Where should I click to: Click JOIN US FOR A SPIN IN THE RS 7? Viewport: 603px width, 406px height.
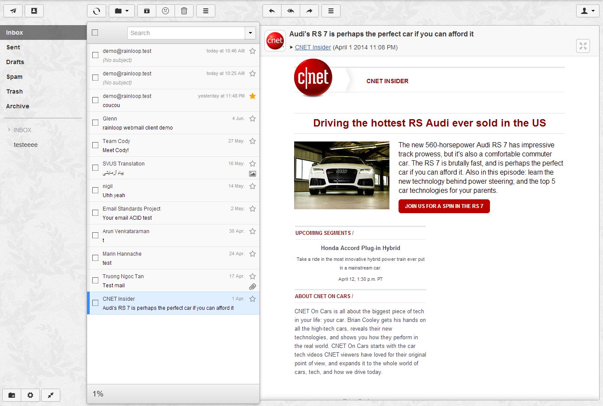click(x=444, y=206)
